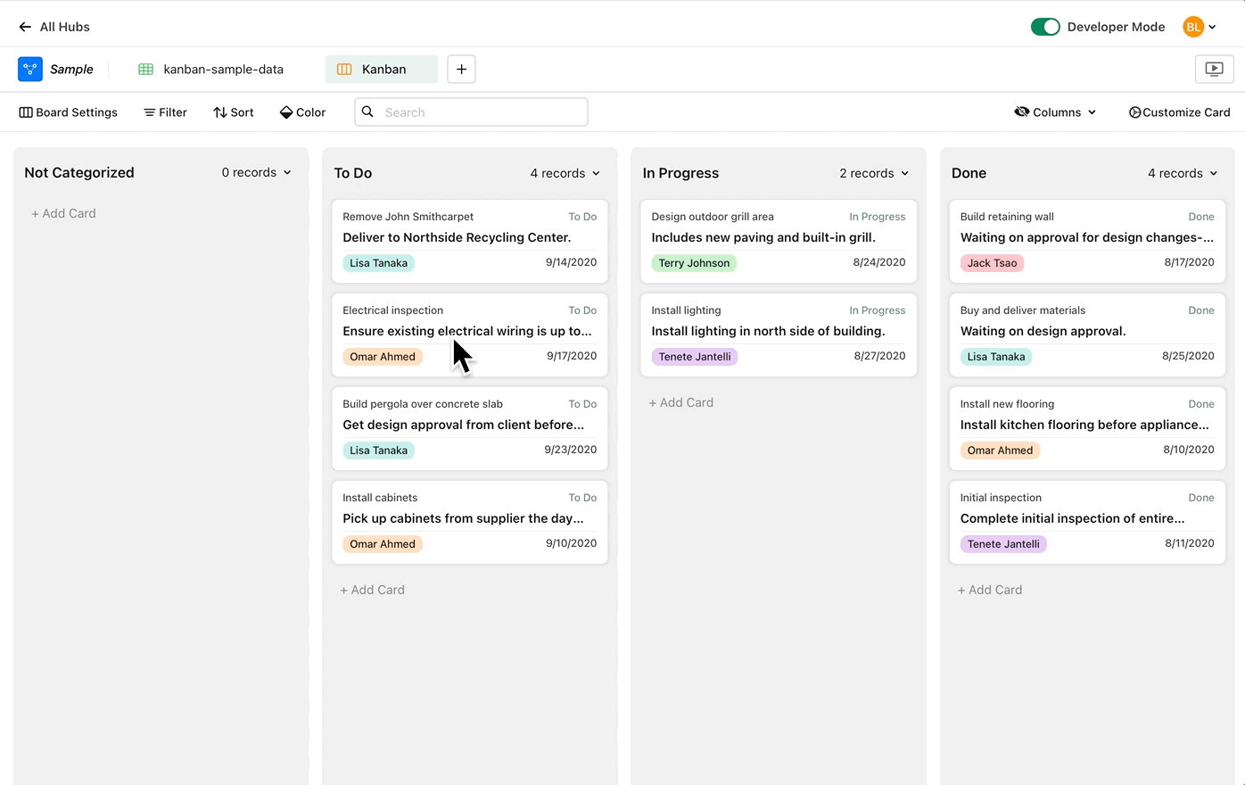Open the Filter options
1245x785 pixels.
[165, 112]
